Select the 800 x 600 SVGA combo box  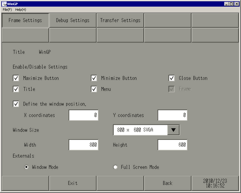tap(147, 130)
